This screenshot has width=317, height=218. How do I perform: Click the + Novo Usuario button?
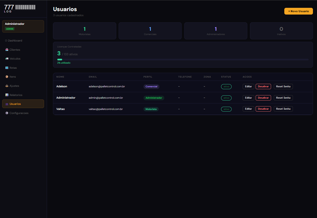pos(298,11)
